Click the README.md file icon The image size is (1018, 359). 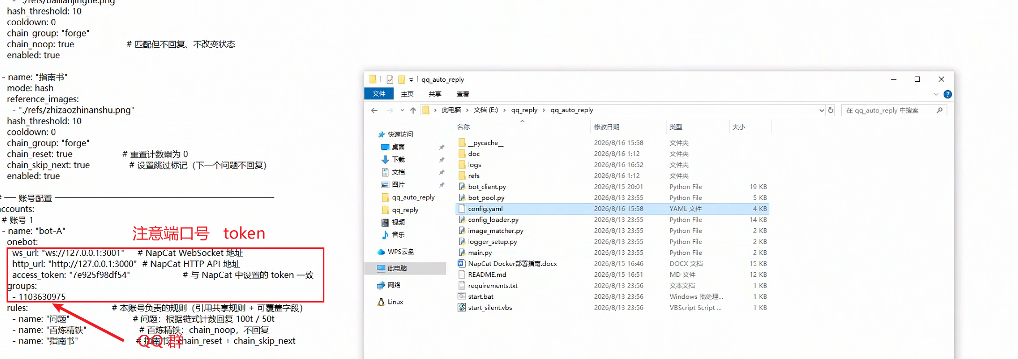[x=462, y=275]
